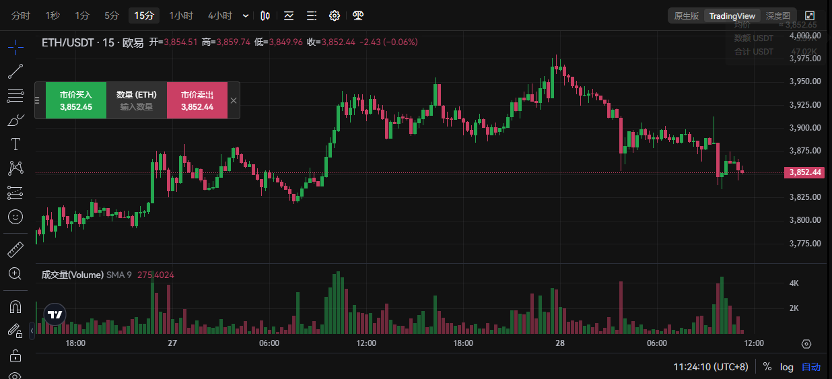
Task: Choose the brush drawing tool
Action: click(x=15, y=120)
